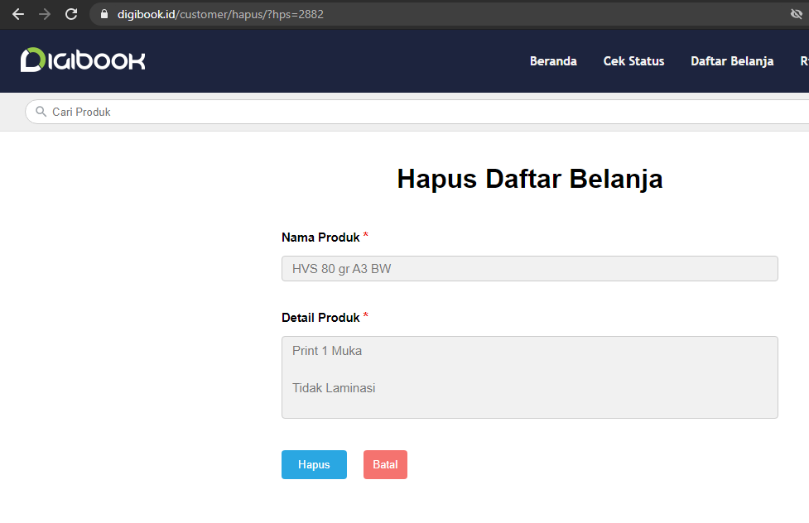Open Daftar Belanja from navigation
This screenshot has width=809, height=523.
pyautogui.click(x=732, y=61)
